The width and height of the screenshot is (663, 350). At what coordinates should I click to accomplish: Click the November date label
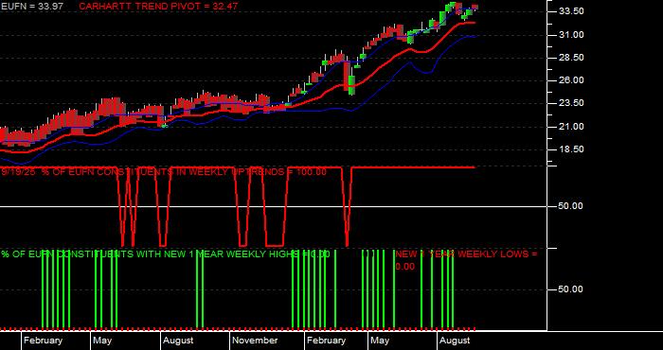(x=256, y=341)
